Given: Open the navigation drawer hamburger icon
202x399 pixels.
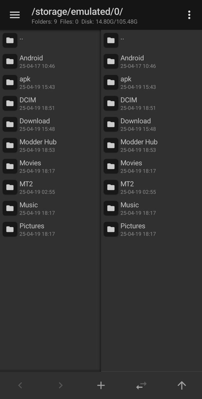Looking at the screenshot, I should [15, 15].
